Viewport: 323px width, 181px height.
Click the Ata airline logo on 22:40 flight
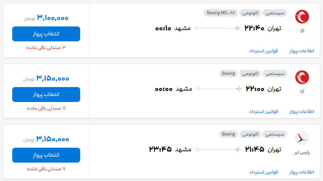pyautogui.click(x=302, y=17)
